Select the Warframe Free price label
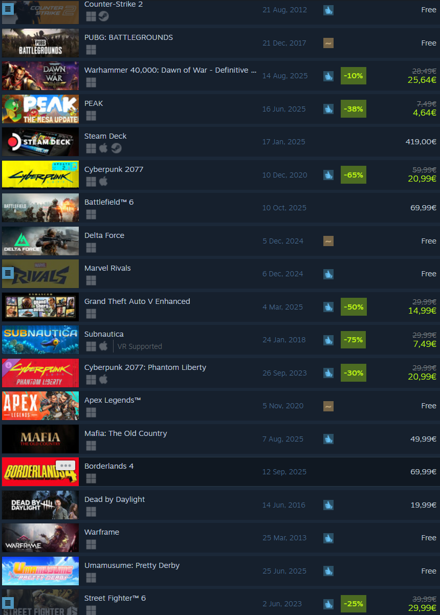 pyautogui.click(x=429, y=538)
